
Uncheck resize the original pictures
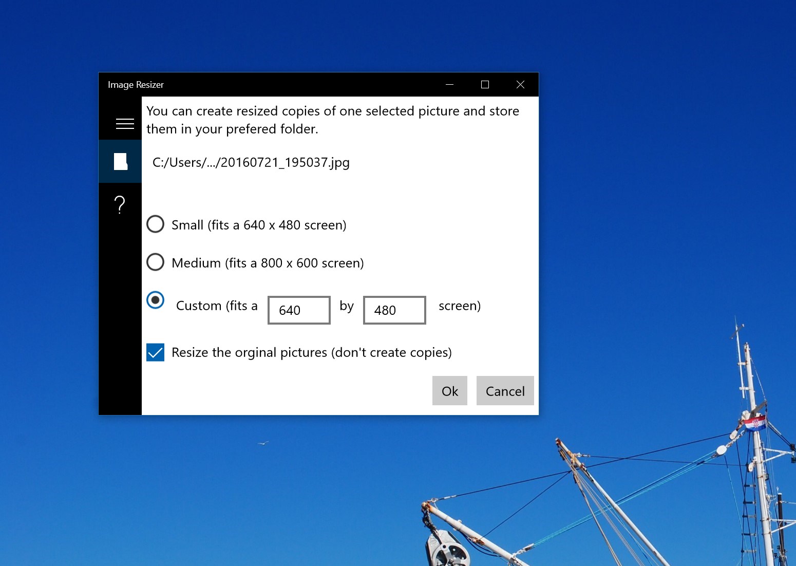pyautogui.click(x=155, y=352)
